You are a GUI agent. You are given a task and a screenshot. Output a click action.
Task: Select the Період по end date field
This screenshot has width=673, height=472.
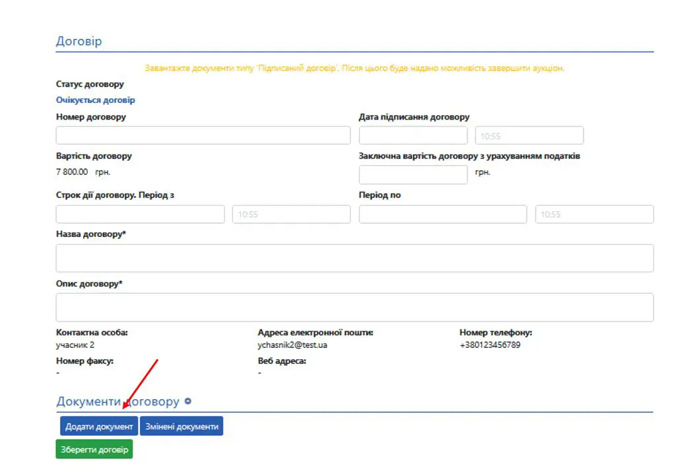coord(443,214)
